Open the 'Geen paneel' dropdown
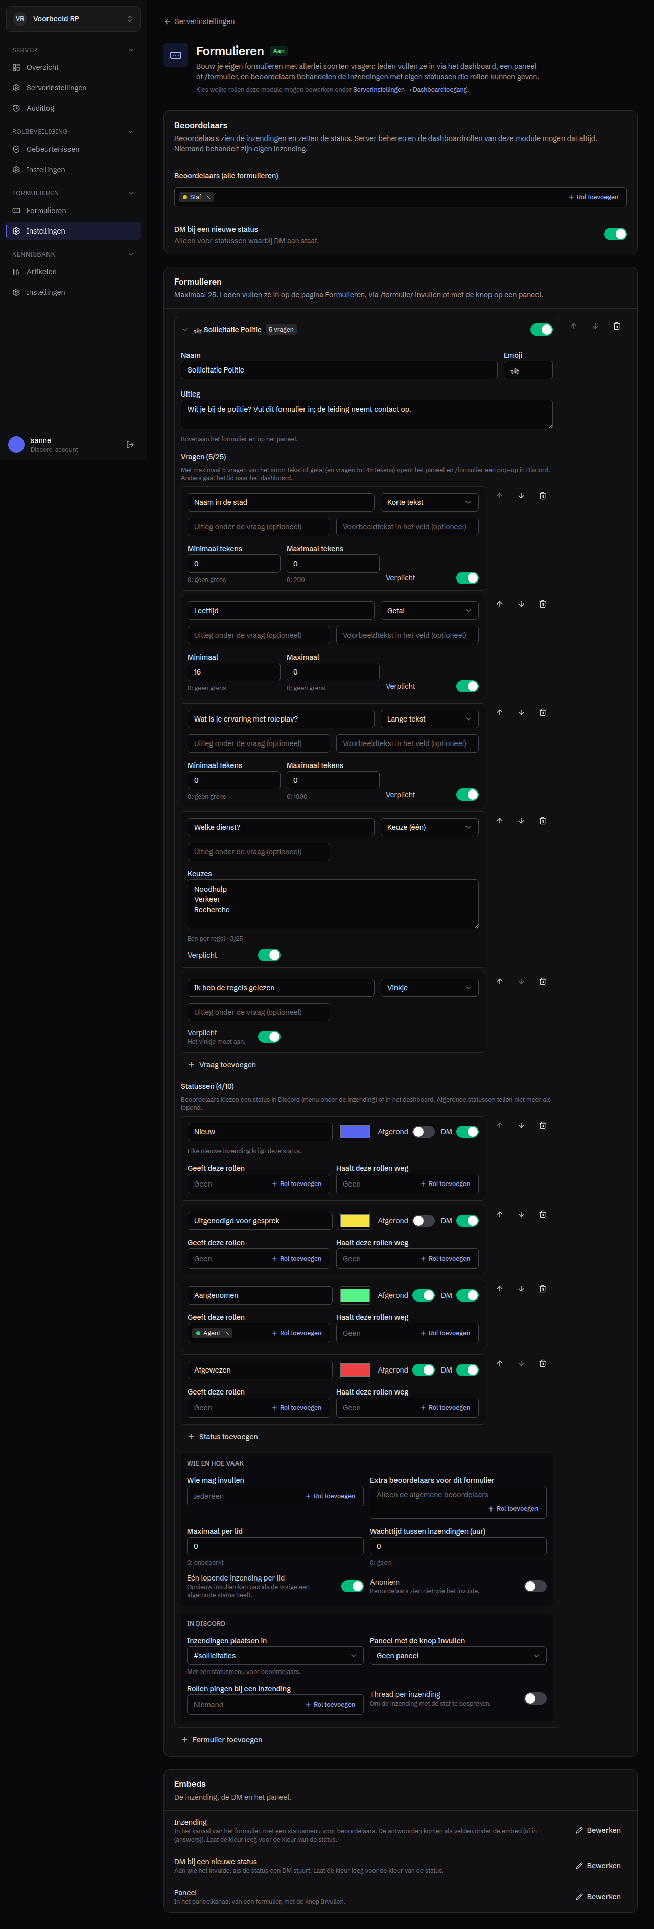The width and height of the screenshot is (654, 1929). pos(458,1656)
